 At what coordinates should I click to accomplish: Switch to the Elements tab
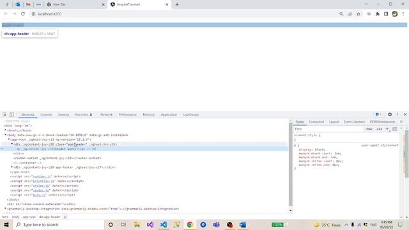point(27,115)
